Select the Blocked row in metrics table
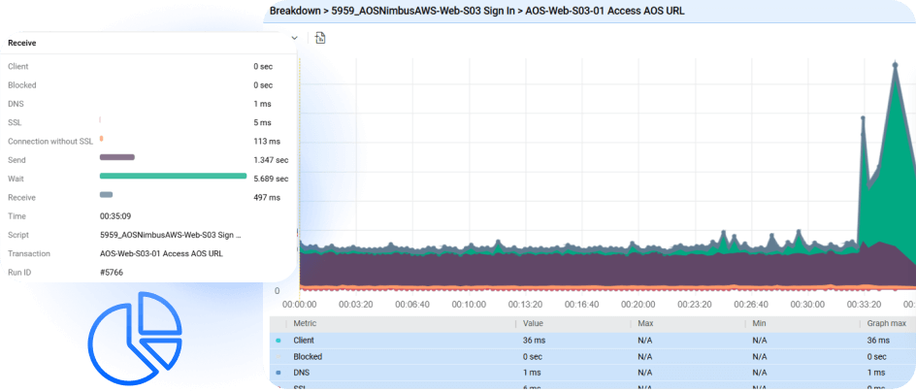This screenshot has height=392, width=916. (x=592, y=356)
